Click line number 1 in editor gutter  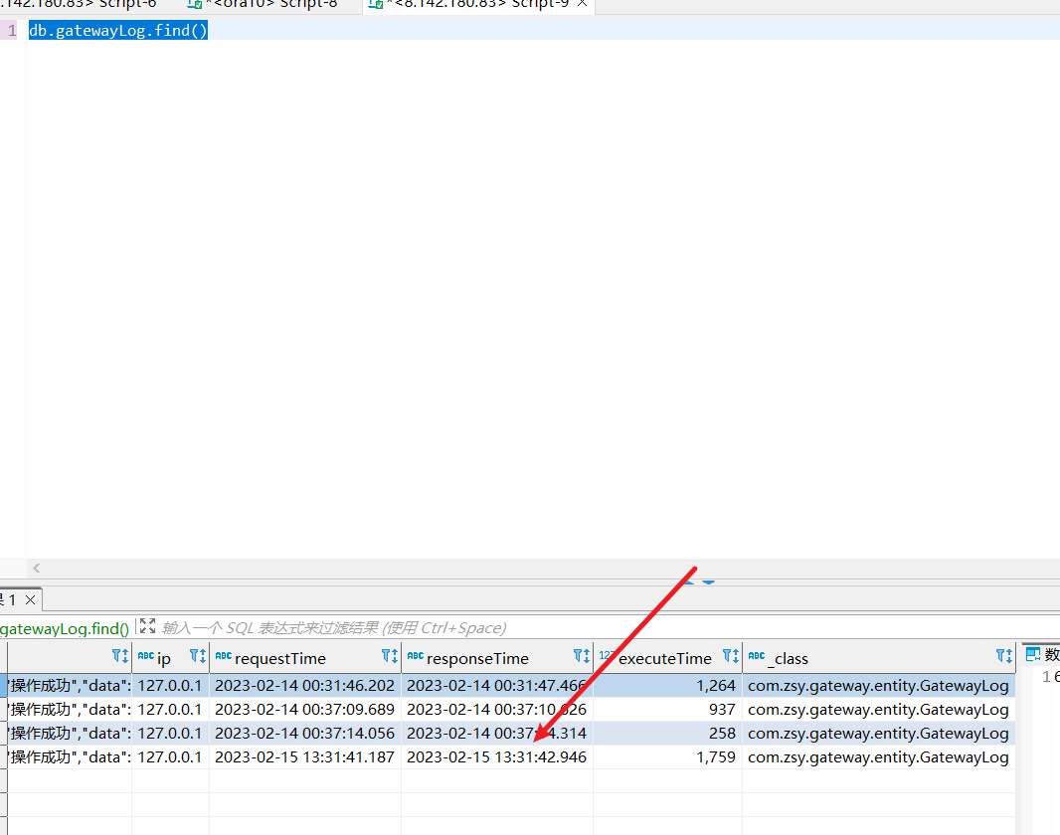[12, 31]
